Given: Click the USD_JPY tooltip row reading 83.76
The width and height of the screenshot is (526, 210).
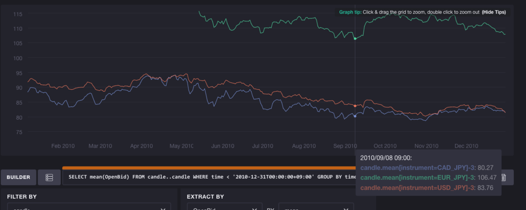Looking at the screenshot, I should [427, 187].
